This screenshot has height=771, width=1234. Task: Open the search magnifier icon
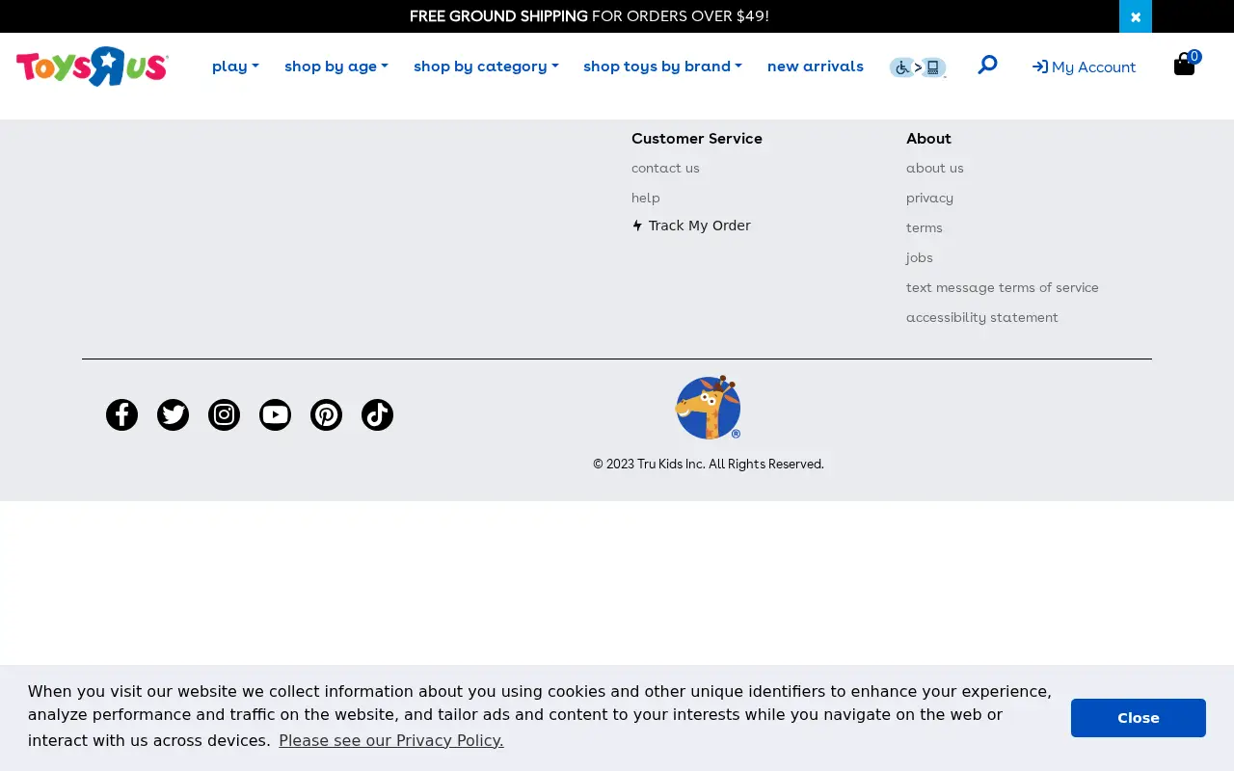(x=987, y=65)
